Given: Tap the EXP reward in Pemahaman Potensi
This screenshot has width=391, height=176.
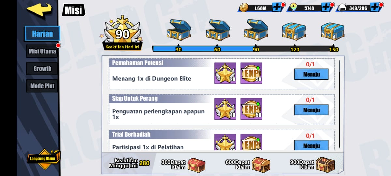Looking at the screenshot, I should 251,73.
